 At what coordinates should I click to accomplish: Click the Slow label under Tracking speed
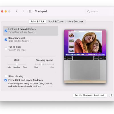tap(36, 67)
